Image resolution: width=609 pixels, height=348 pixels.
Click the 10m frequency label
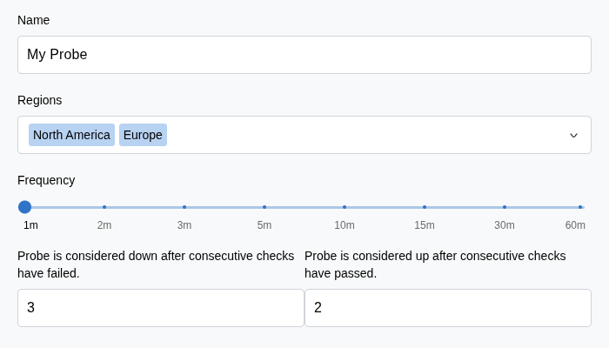(x=345, y=225)
